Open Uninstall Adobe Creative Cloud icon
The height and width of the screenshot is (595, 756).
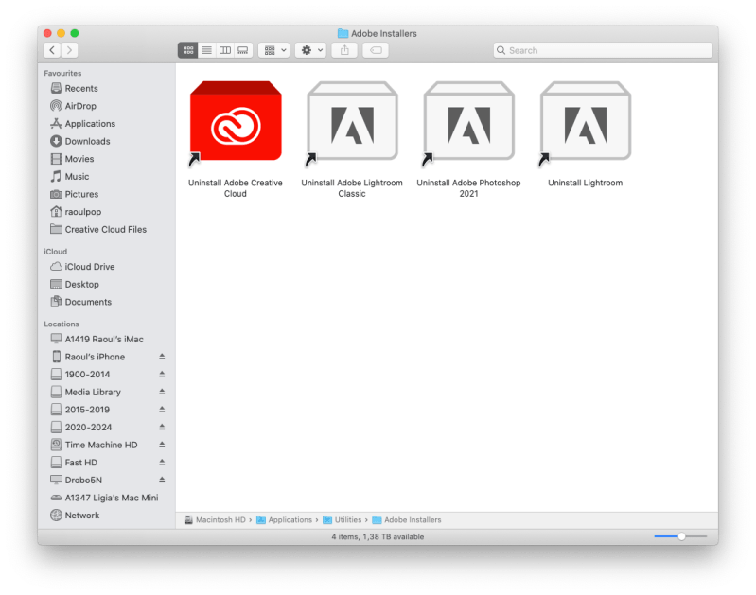tap(236, 120)
